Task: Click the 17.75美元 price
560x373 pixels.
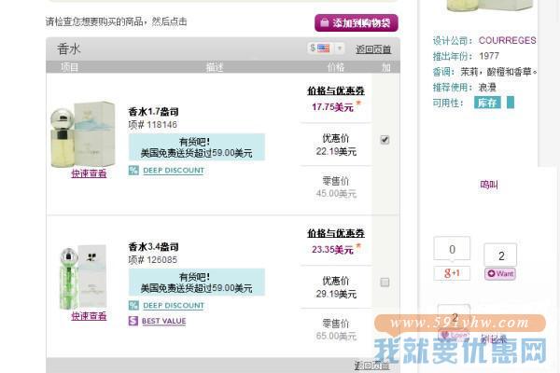Action: point(332,107)
